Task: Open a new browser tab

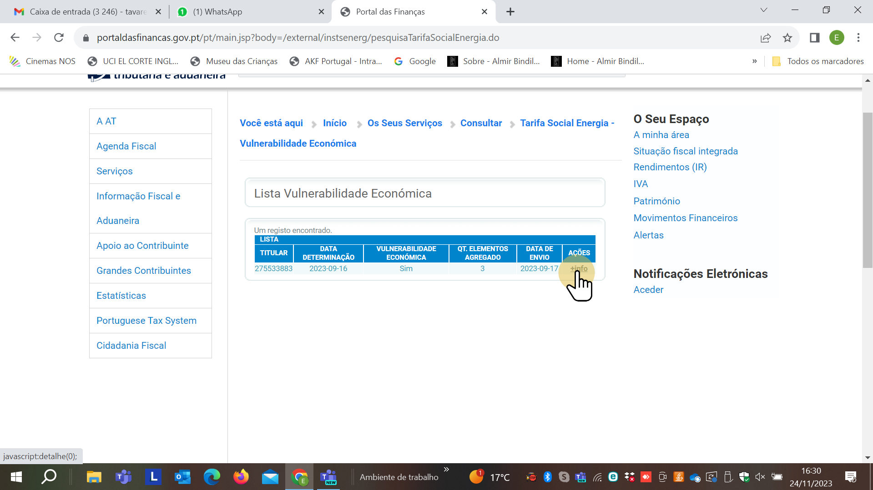Action: click(510, 12)
